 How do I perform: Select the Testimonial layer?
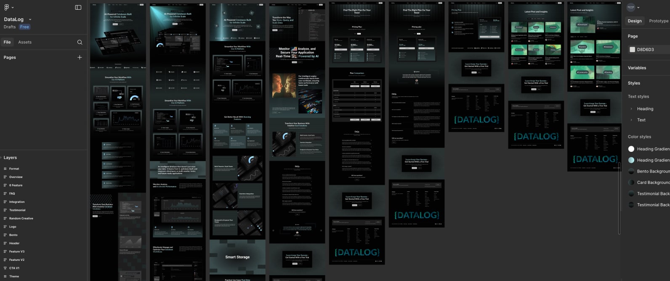(17, 210)
